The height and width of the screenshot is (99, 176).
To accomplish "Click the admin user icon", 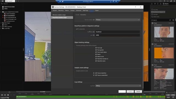I will pos(3,9).
